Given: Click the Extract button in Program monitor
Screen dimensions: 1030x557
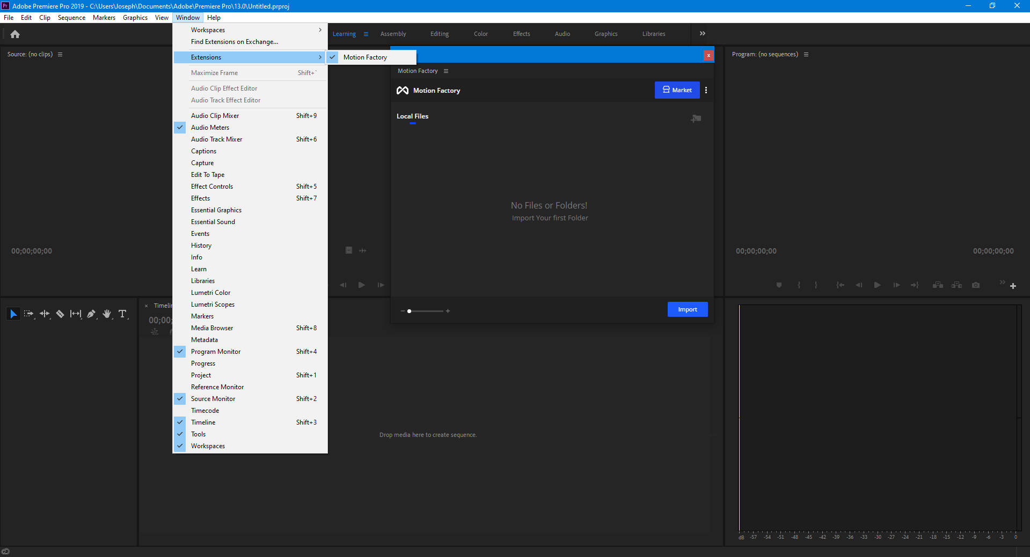Looking at the screenshot, I should point(956,285).
